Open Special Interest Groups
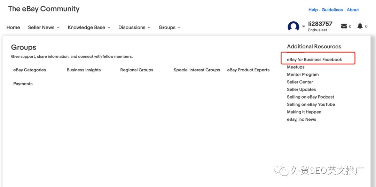376x187 pixels. [x=197, y=70]
